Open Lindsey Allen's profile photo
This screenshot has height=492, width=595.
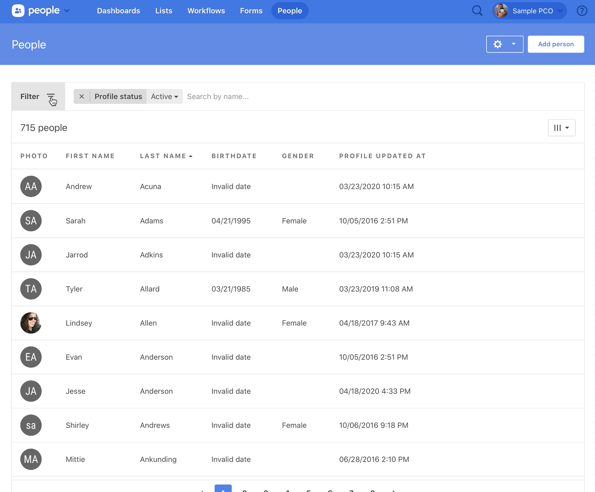(31, 323)
